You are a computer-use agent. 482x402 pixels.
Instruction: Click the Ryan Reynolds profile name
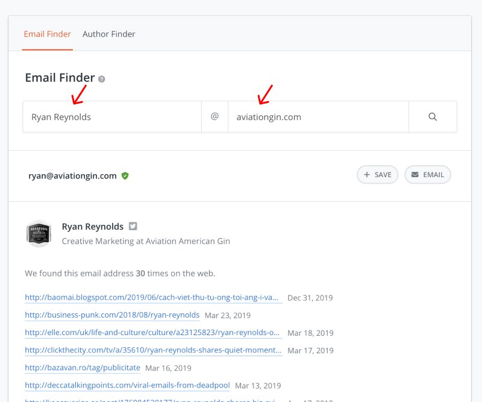93,227
